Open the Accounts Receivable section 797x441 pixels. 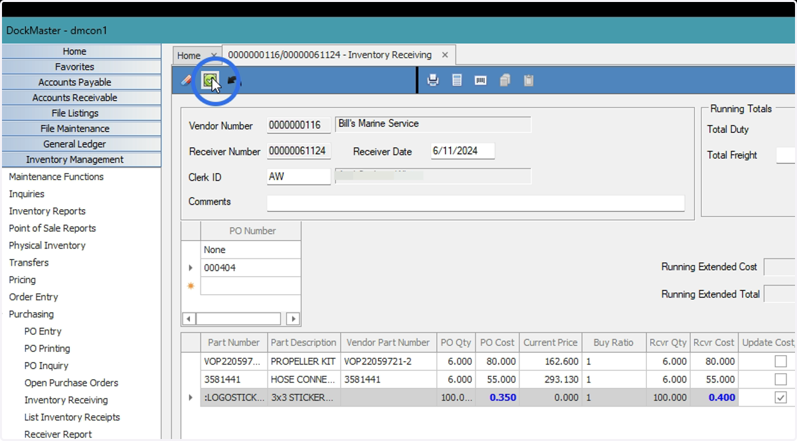click(x=81, y=98)
